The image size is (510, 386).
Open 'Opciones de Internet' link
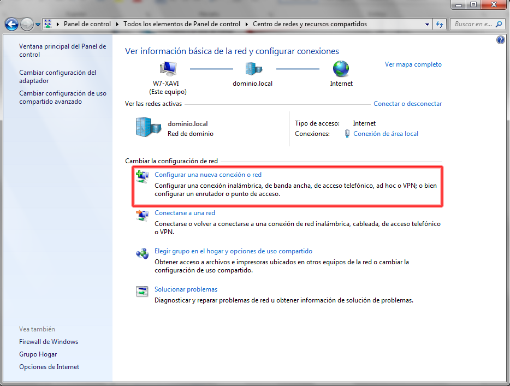(49, 367)
